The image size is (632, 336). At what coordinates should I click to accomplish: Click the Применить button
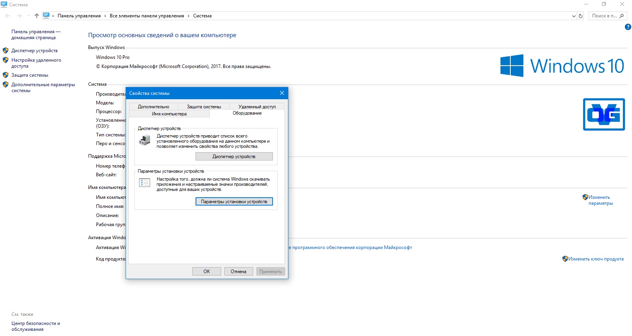tap(271, 272)
